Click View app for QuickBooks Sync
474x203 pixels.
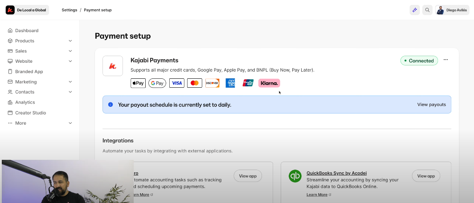click(425, 176)
